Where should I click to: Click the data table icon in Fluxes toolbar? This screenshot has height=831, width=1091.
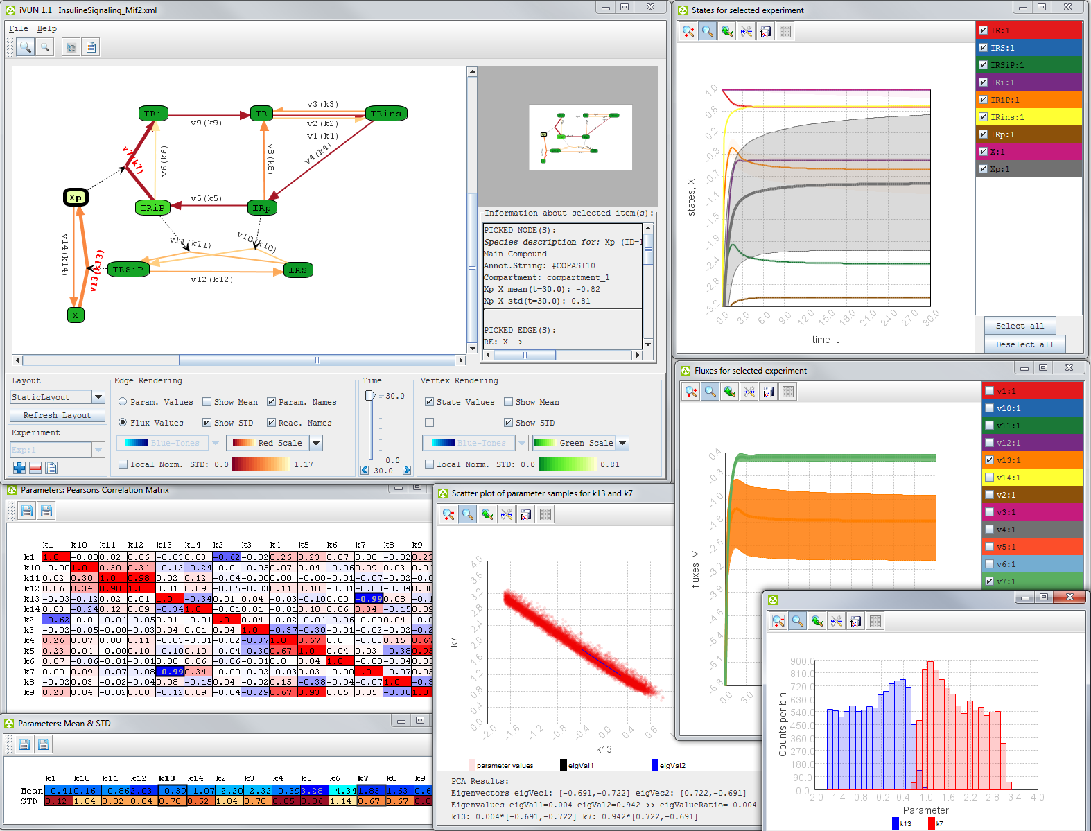click(788, 392)
